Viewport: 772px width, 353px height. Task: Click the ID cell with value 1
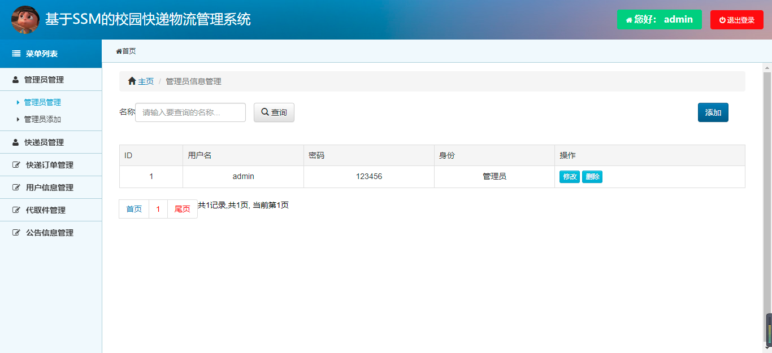coord(151,177)
